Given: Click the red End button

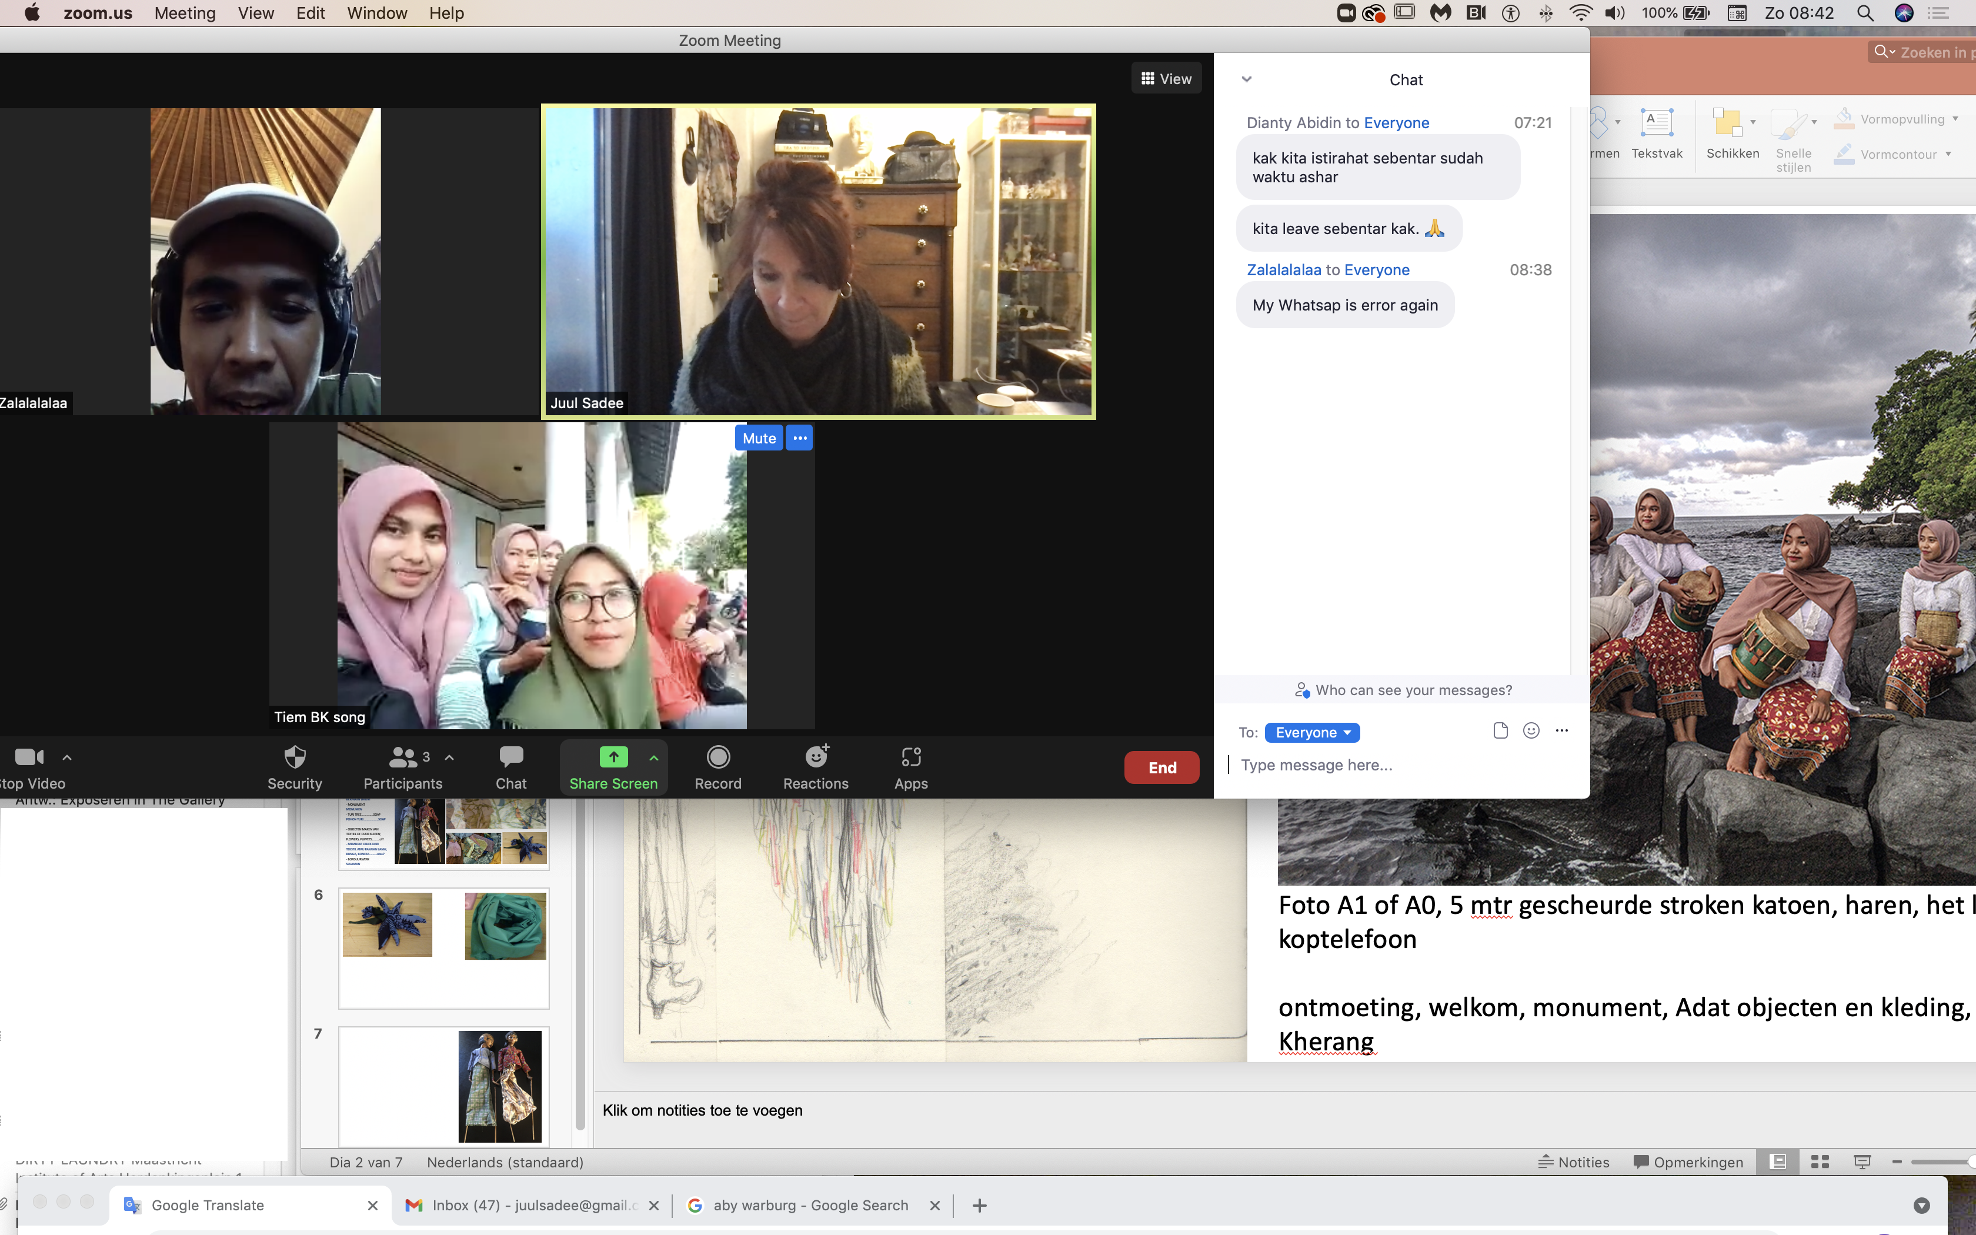Looking at the screenshot, I should click(x=1161, y=768).
